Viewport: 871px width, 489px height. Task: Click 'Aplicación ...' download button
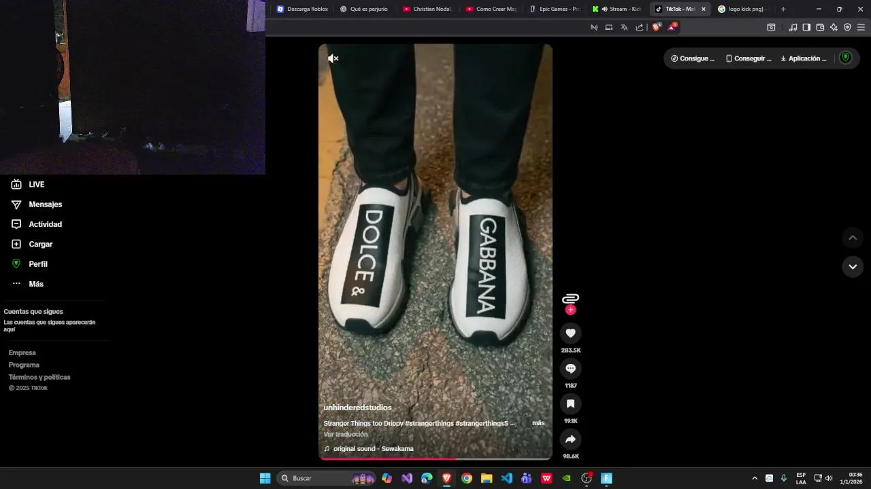[x=804, y=58]
